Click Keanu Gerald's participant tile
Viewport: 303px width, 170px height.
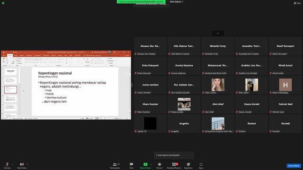click(x=251, y=104)
